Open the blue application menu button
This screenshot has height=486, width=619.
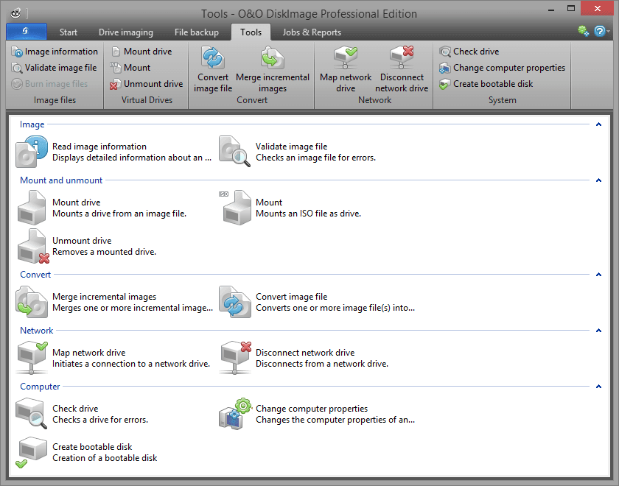click(27, 31)
